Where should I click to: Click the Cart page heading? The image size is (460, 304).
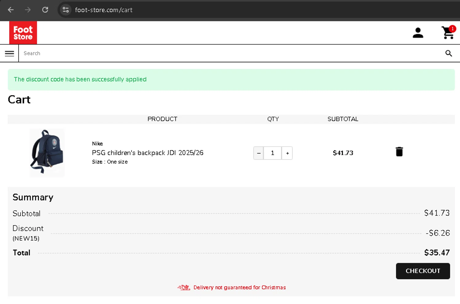pos(19,99)
